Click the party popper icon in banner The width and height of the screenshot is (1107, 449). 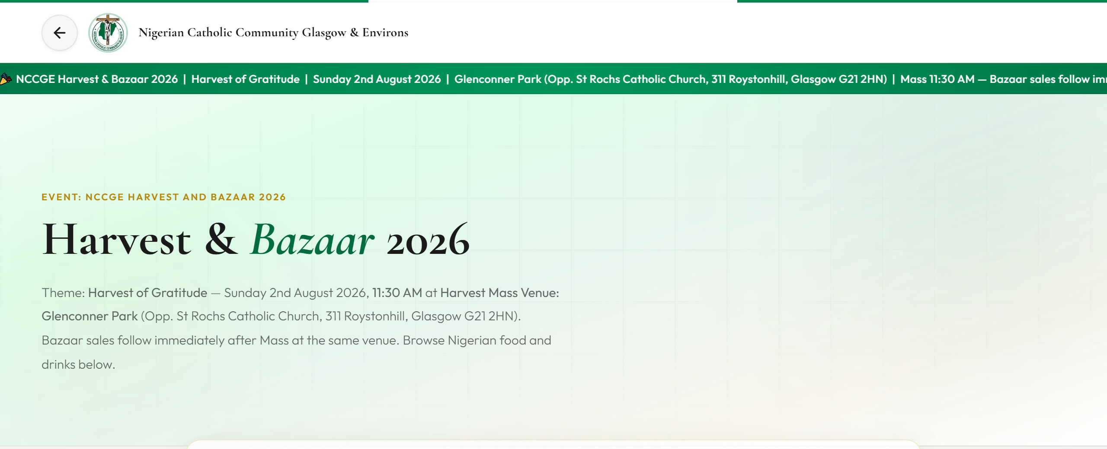pyautogui.click(x=6, y=79)
